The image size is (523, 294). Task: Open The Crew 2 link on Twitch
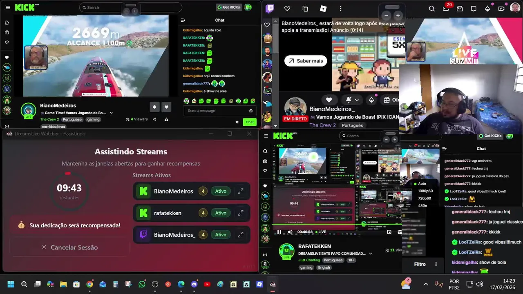322,125
